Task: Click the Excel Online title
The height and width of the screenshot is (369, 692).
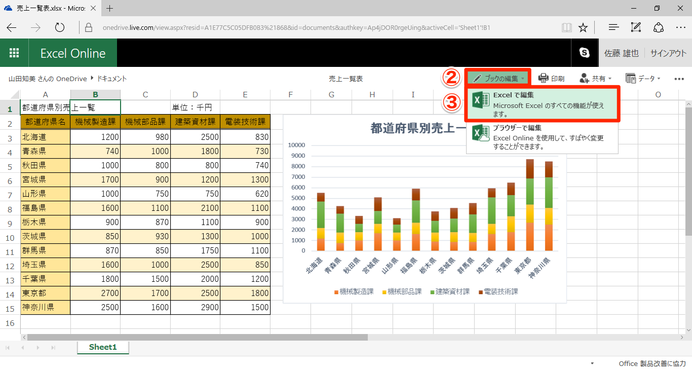Action: coord(73,53)
